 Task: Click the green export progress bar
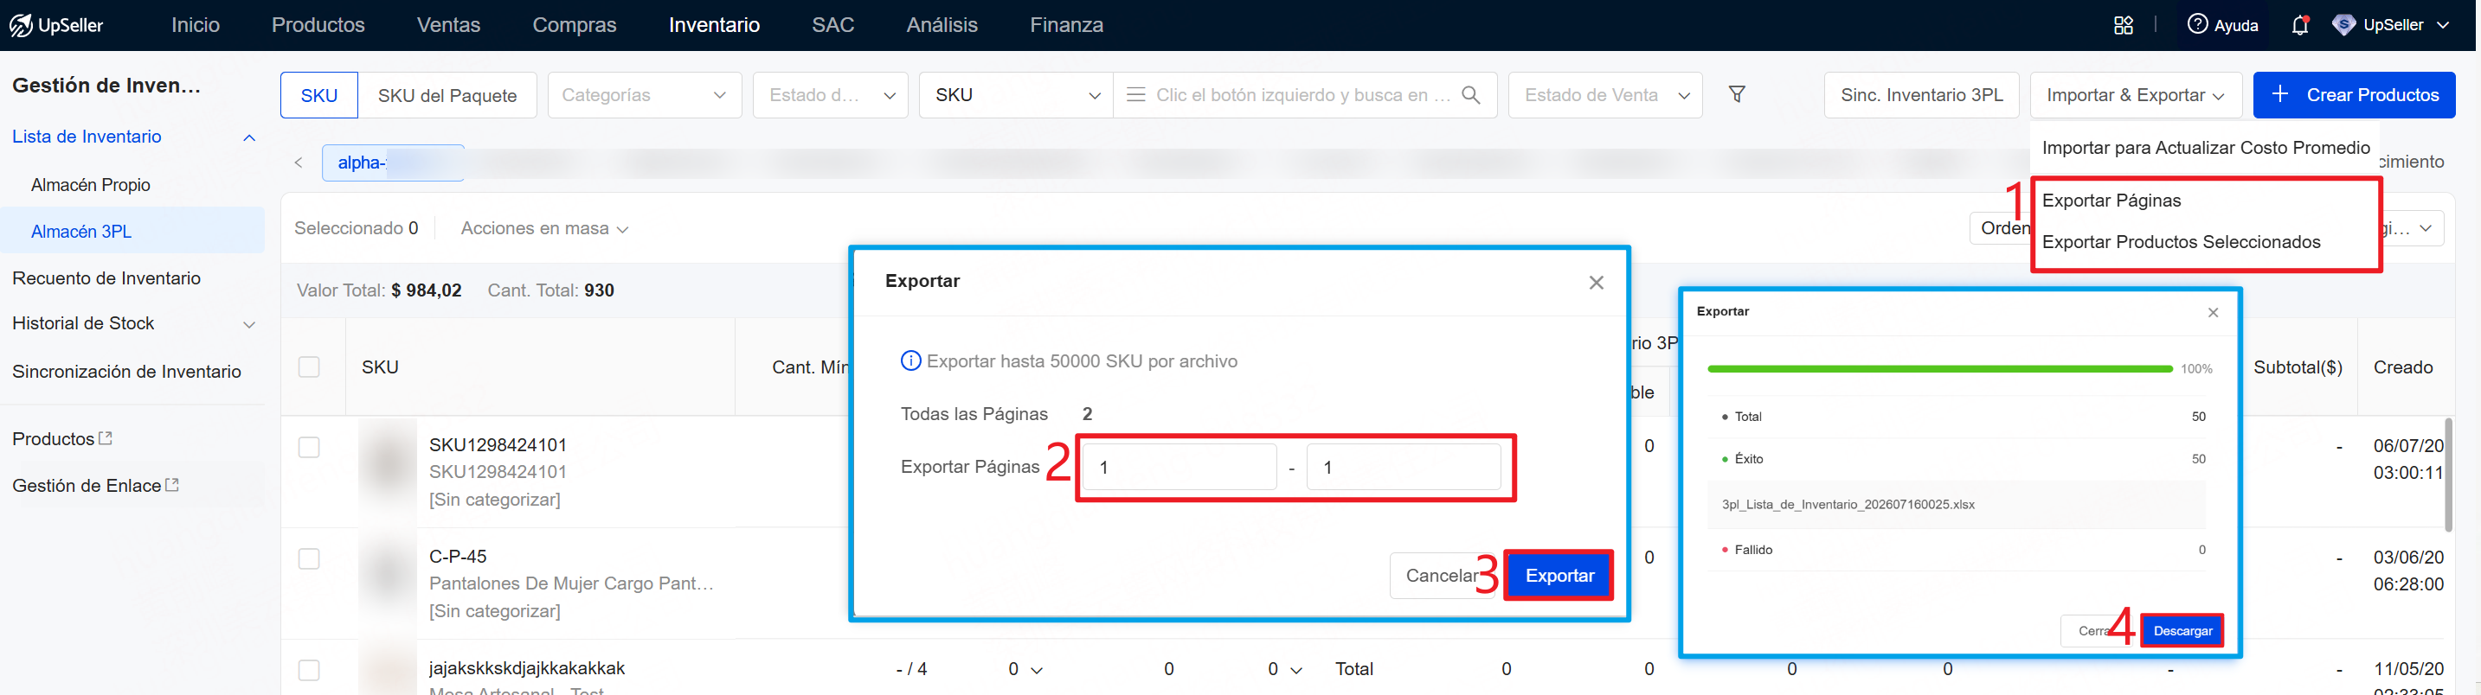click(x=1938, y=368)
